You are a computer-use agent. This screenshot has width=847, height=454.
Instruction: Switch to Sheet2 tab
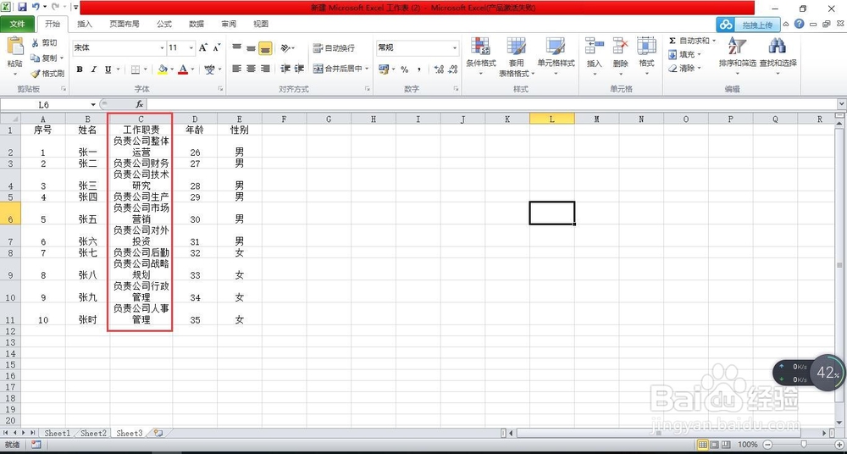tap(93, 433)
